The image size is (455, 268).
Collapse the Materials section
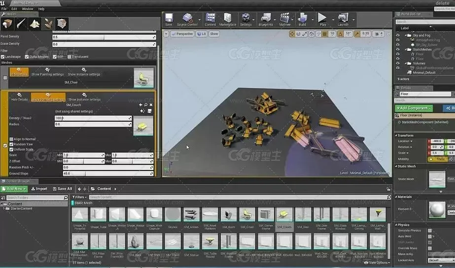click(x=396, y=197)
